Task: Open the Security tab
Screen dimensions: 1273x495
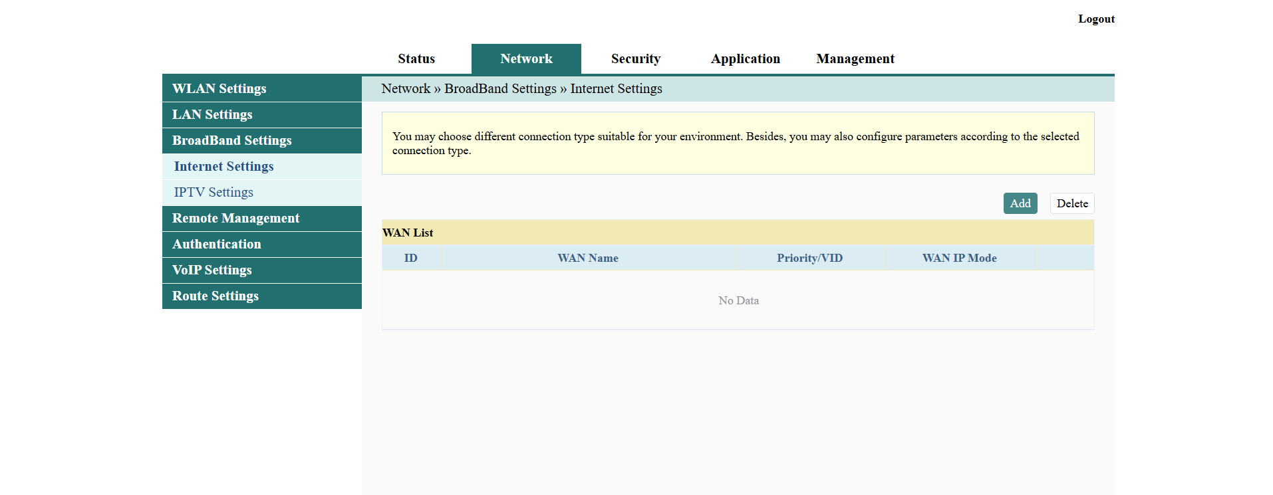Action: point(635,59)
